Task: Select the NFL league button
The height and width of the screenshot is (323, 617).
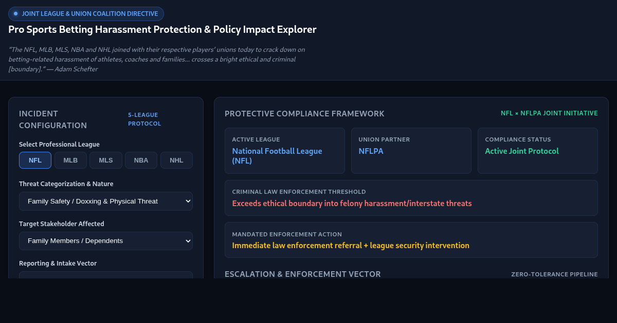Action: click(35, 160)
